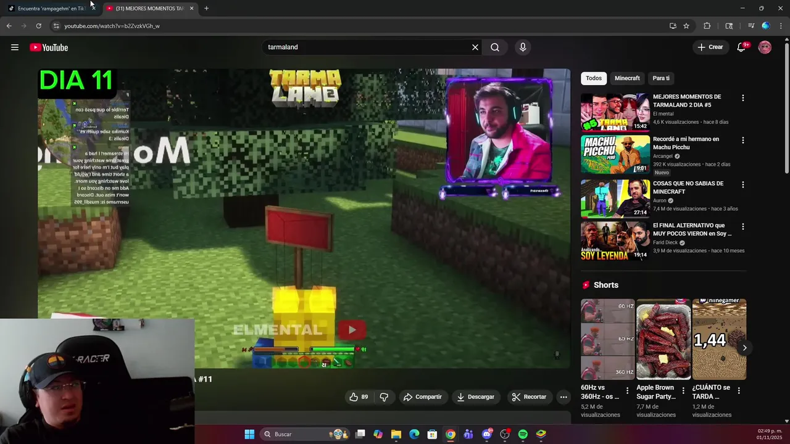Image resolution: width=790 pixels, height=444 pixels.
Task: Open Discord from the taskbar
Action: 487,434
